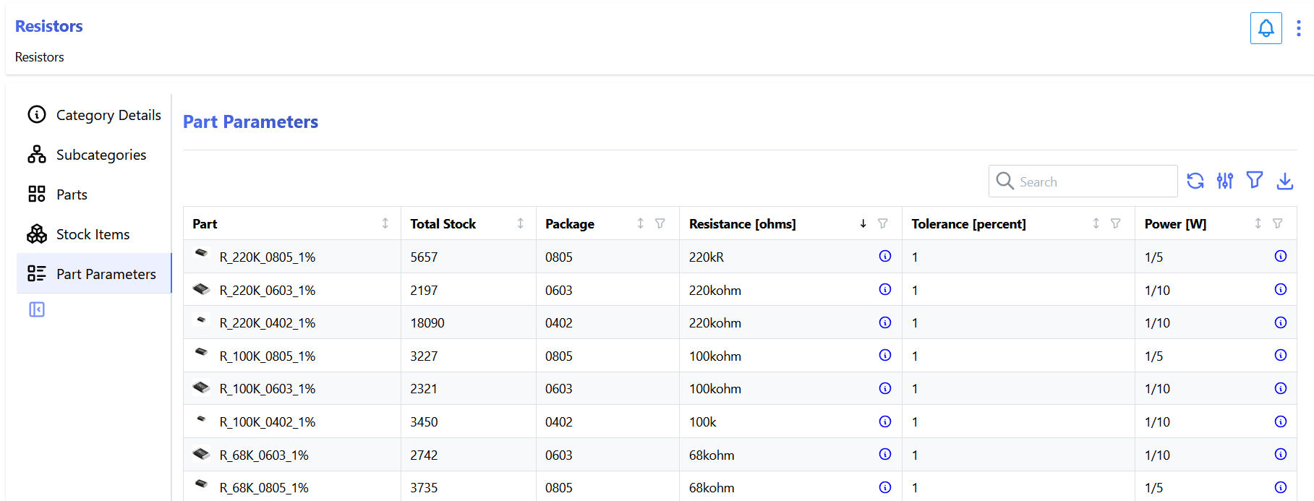Image resolution: width=1314 pixels, height=501 pixels.
Task: Open the three-dot options menu
Action: pos(1298,28)
